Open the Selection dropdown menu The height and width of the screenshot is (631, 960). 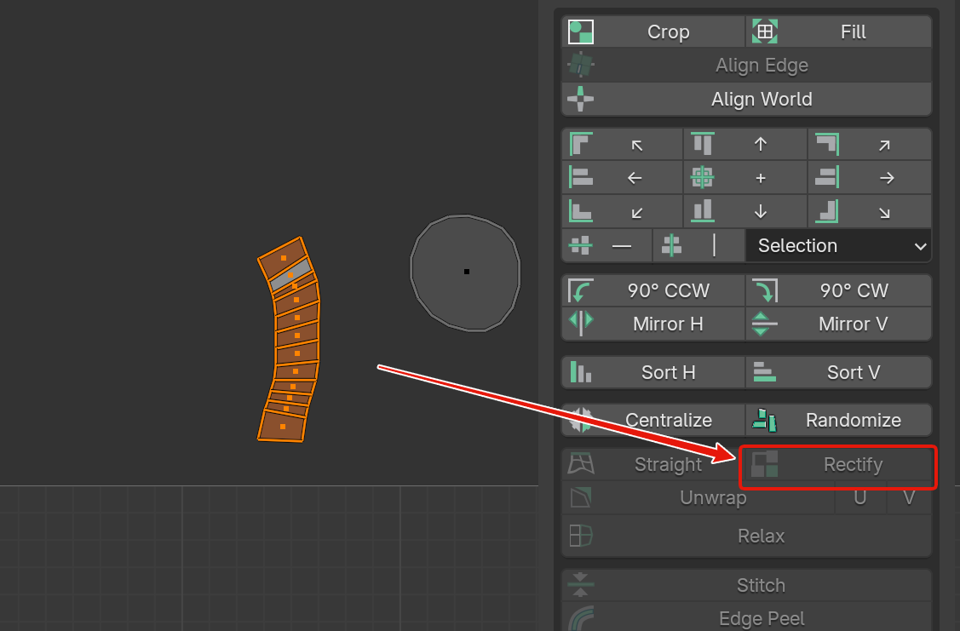(838, 246)
